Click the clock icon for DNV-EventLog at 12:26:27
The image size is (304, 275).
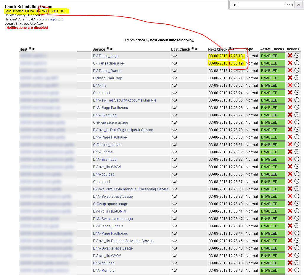point(297,115)
